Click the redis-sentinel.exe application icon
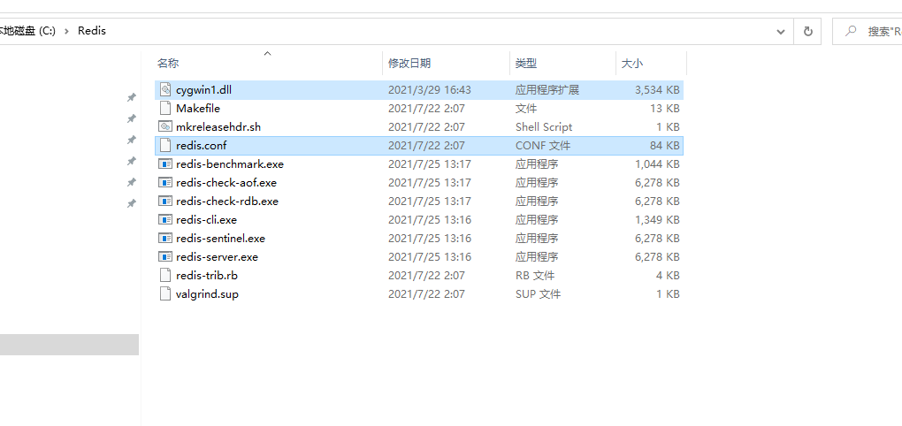 coord(165,238)
